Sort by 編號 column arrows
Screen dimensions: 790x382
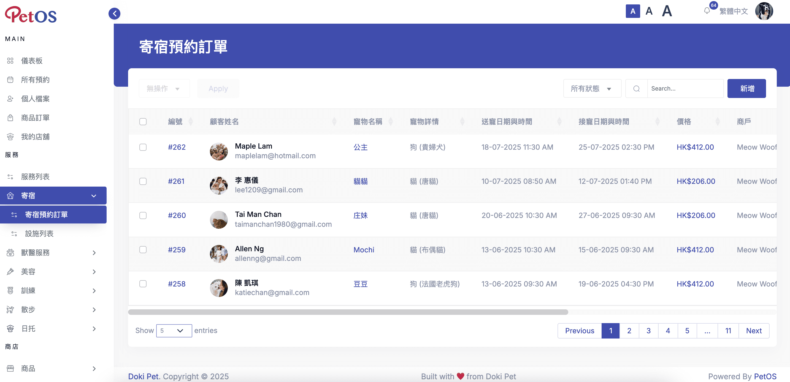[190, 122]
